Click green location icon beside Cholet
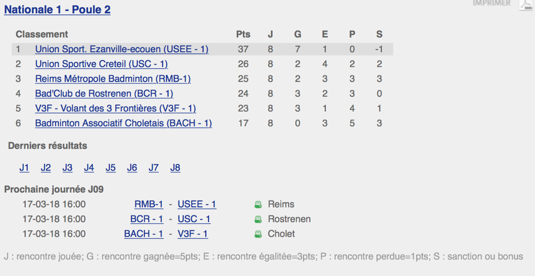The height and width of the screenshot is (276, 535). (258, 234)
